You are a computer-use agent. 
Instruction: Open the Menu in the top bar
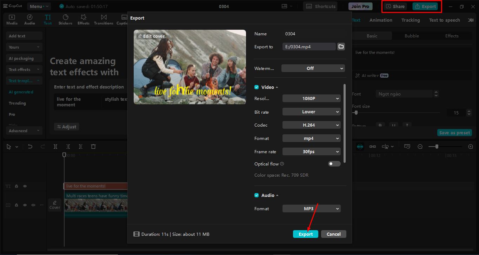click(39, 6)
